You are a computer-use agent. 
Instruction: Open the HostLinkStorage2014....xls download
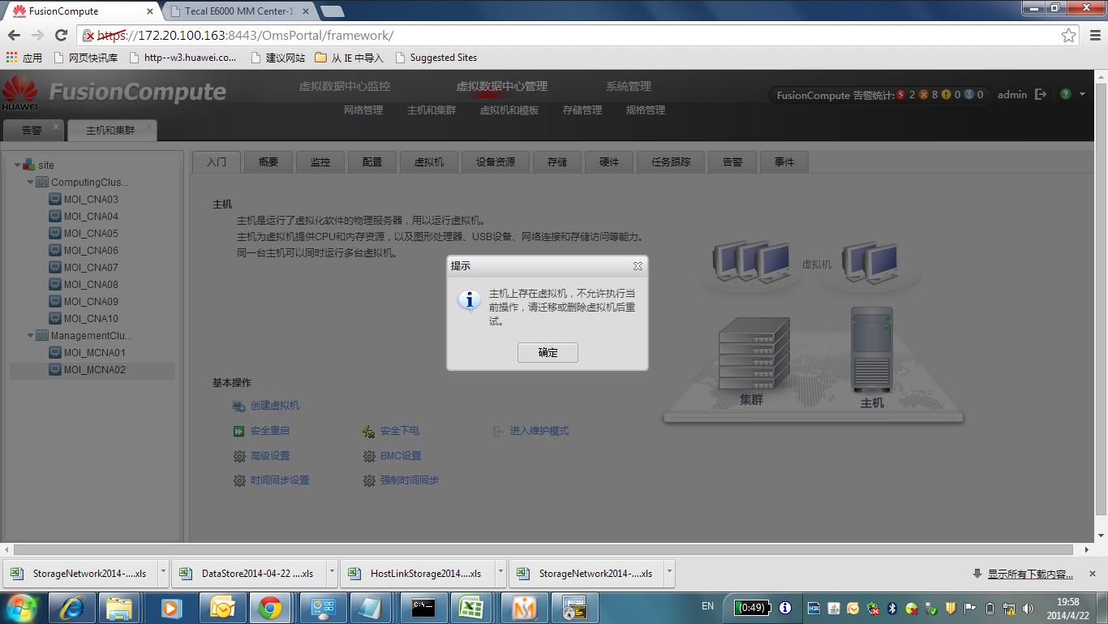[418, 574]
